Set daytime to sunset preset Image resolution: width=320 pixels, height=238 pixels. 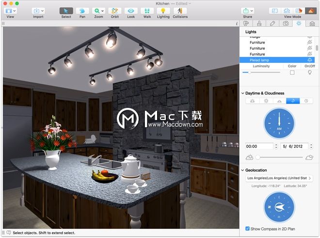tap(279, 101)
